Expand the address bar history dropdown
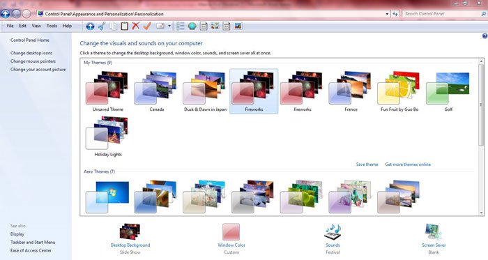The image size is (488, 260). [x=387, y=14]
